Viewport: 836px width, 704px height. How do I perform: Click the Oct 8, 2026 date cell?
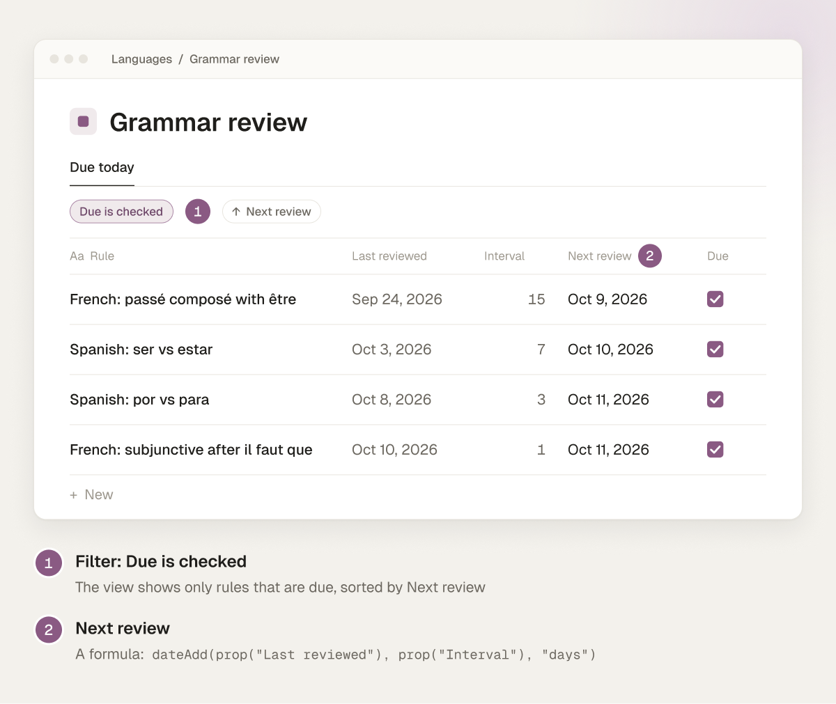(x=392, y=400)
